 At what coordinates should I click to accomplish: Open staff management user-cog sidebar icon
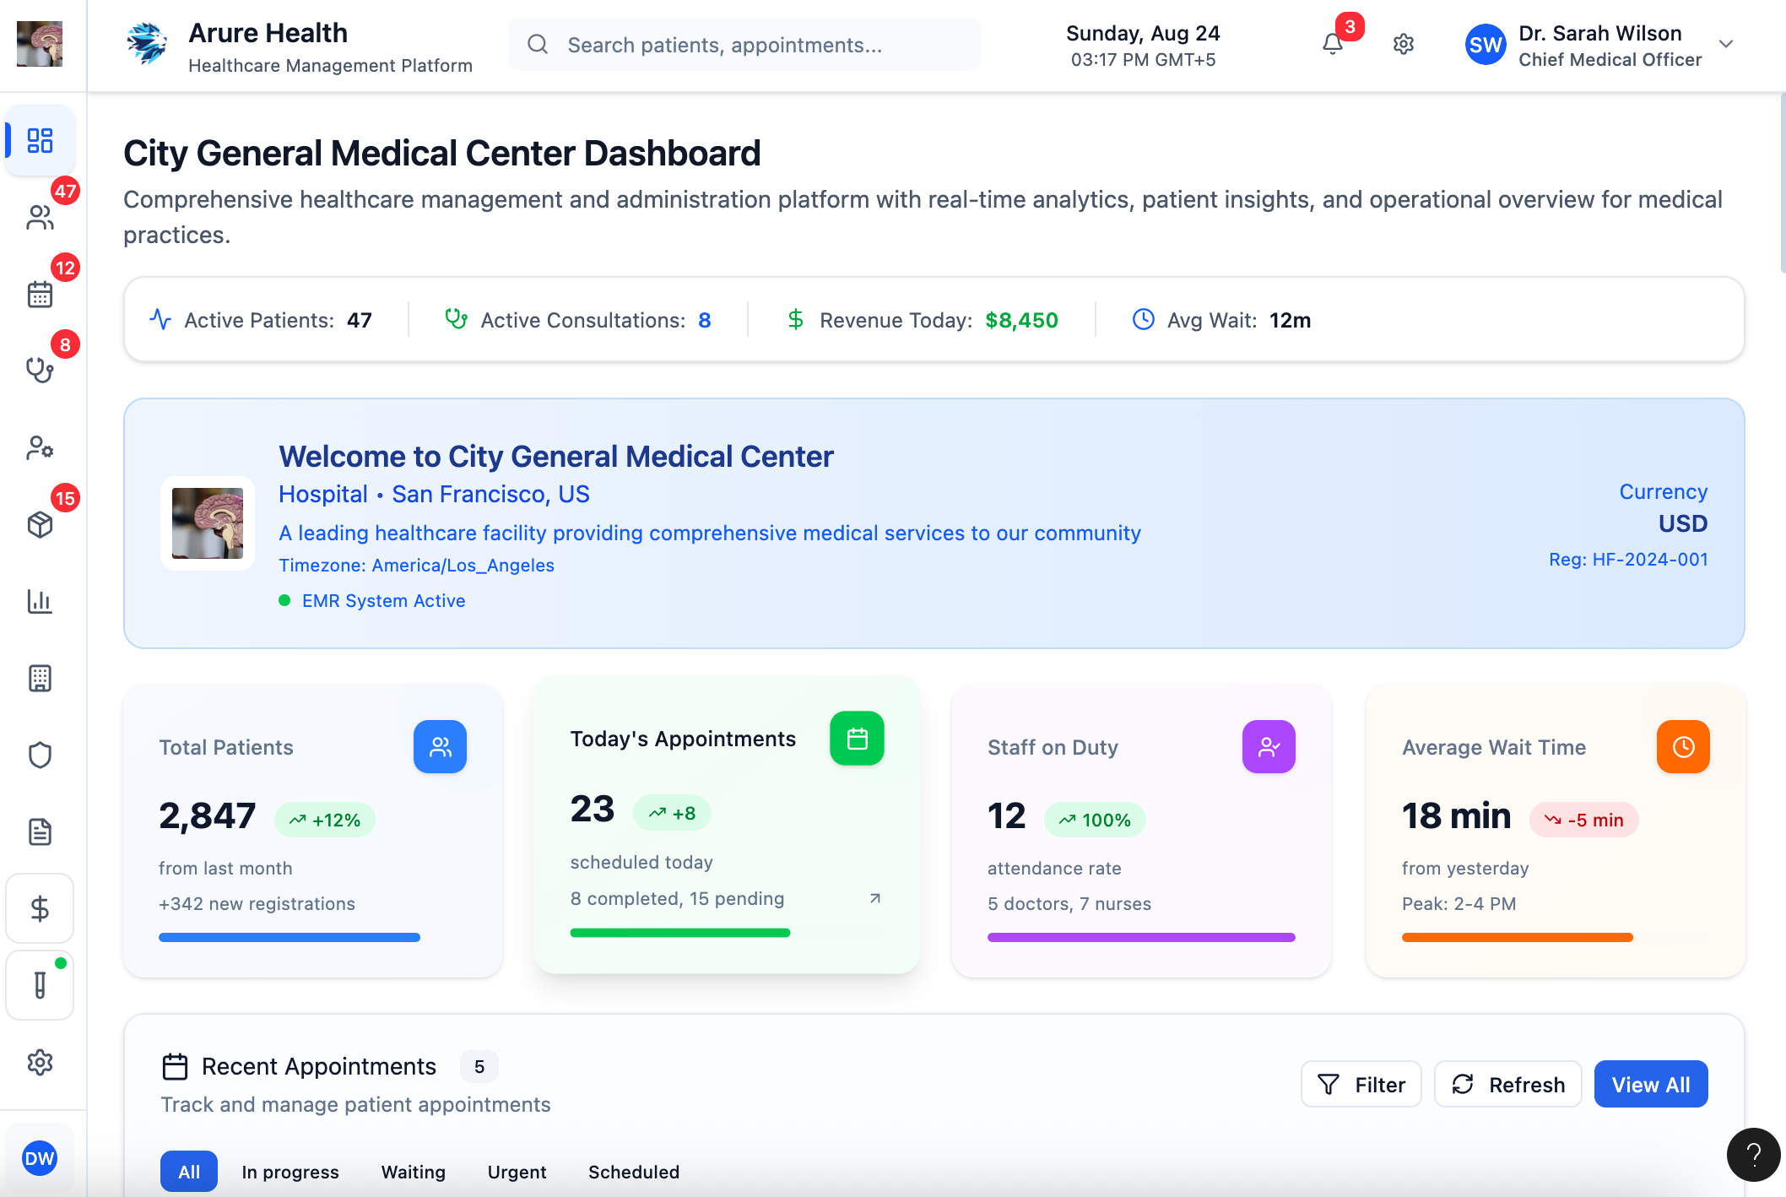pos(40,447)
